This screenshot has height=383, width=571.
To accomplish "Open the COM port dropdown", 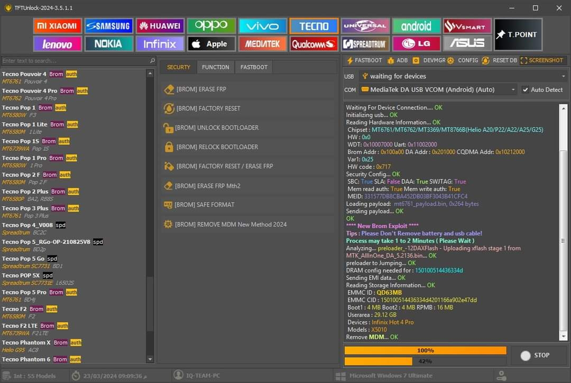I will (438, 89).
